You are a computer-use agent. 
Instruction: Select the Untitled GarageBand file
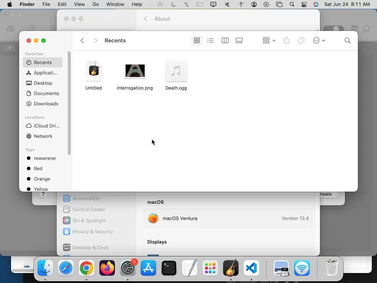pos(94,71)
